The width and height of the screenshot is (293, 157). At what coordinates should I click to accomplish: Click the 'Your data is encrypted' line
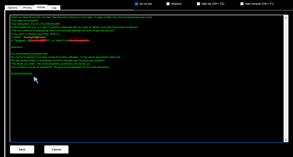[25, 21]
